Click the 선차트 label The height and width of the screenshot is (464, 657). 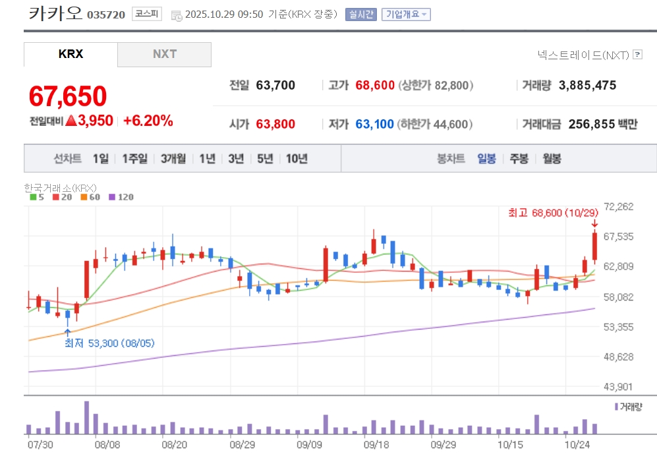[x=67, y=158]
